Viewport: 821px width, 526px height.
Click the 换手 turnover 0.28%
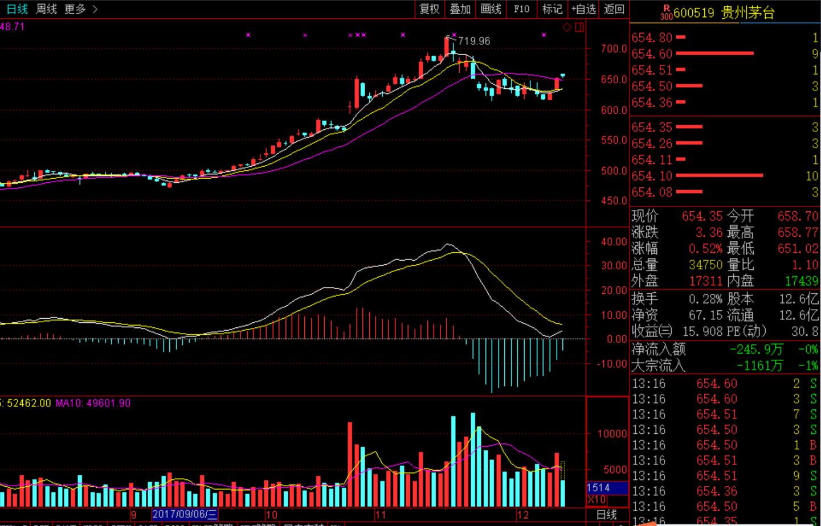pyautogui.click(x=705, y=299)
